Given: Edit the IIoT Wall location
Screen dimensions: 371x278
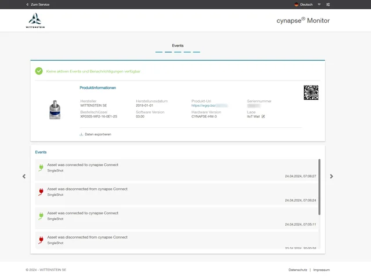Looking at the screenshot, I should point(263,116).
